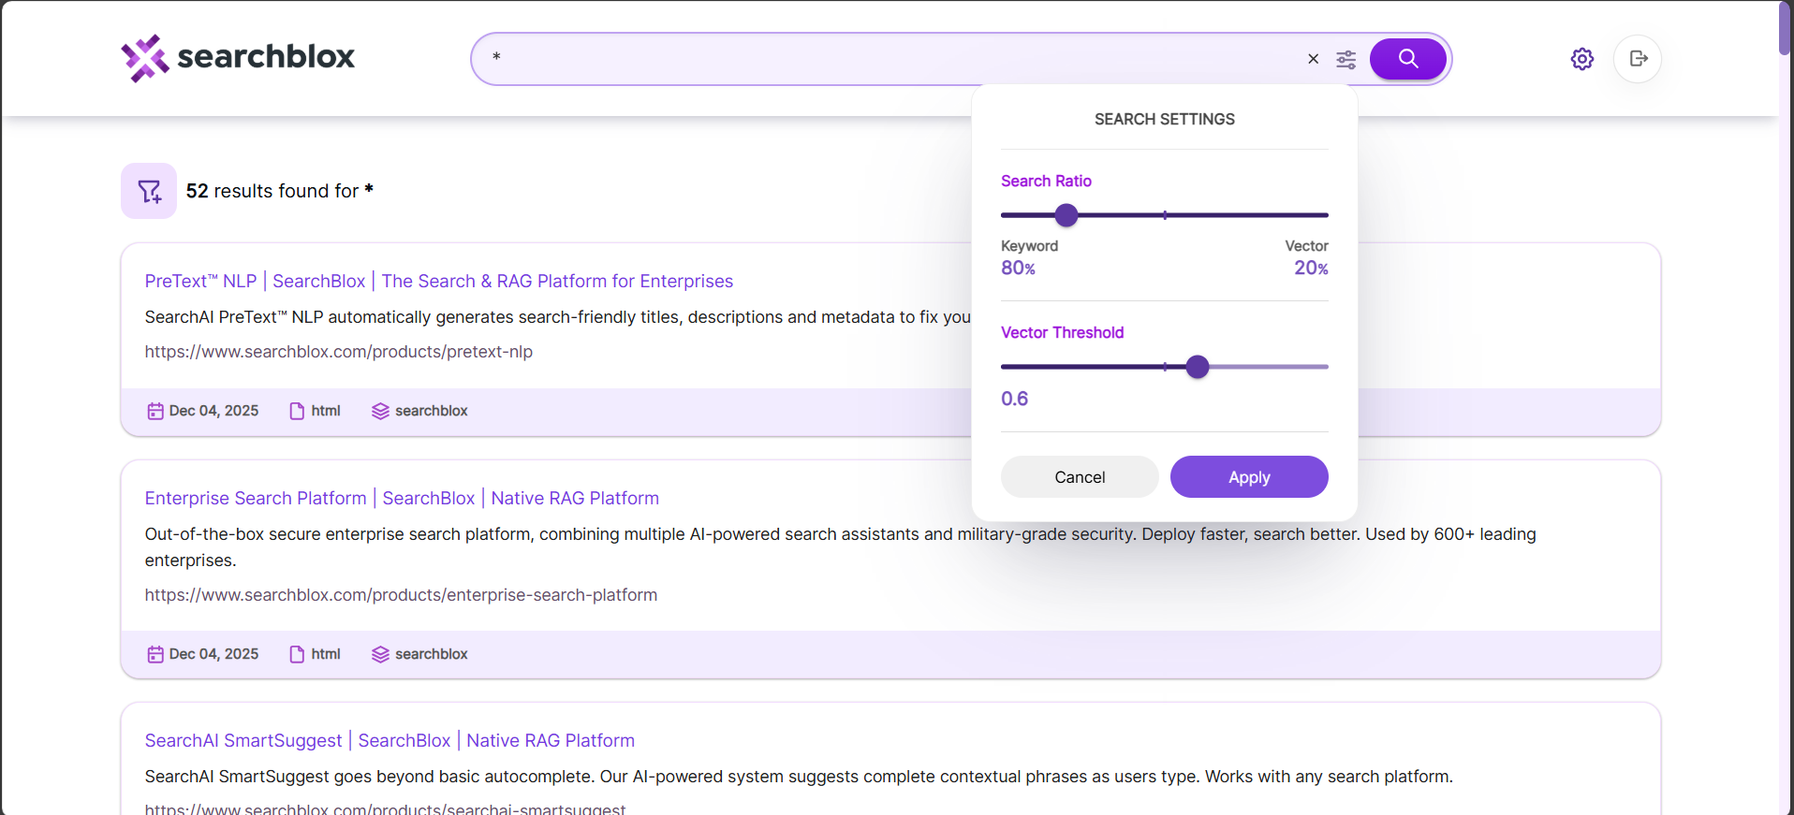Open the filter funnel icon
The width and height of the screenshot is (1794, 815).
[149, 191]
